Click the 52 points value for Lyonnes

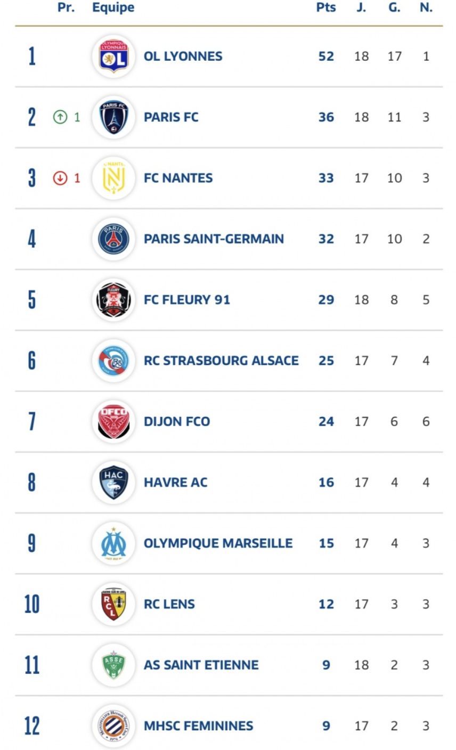point(326,56)
